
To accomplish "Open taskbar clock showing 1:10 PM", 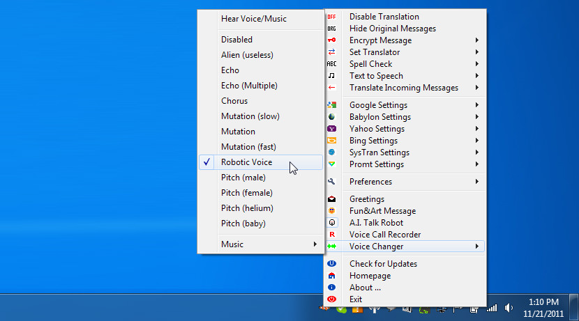I will click(543, 308).
